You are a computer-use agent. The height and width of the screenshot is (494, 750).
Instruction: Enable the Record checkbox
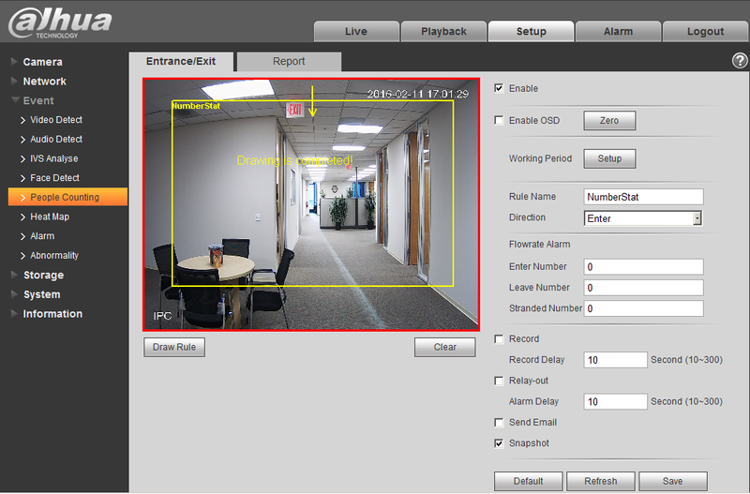click(499, 338)
